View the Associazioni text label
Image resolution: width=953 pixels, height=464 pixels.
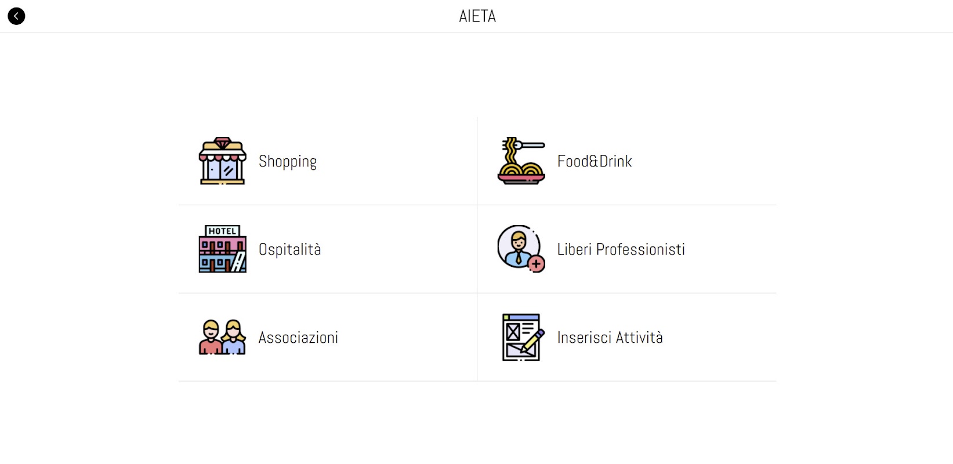[x=298, y=338]
